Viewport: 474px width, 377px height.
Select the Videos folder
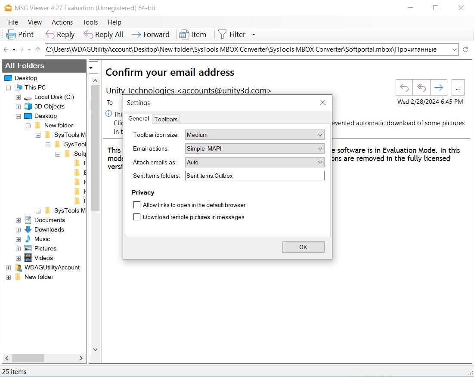pos(43,258)
